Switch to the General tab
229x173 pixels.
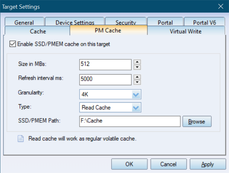pos(24,22)
